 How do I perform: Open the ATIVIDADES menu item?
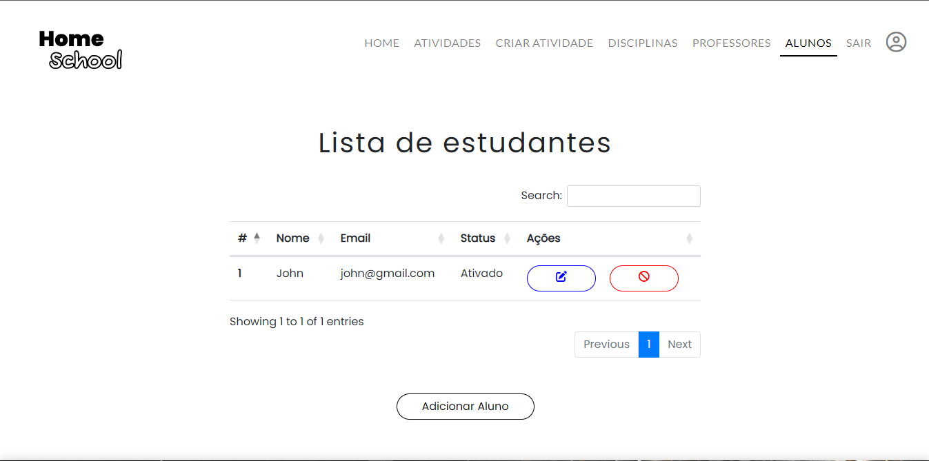pyautogui.click(x=447, y=43)
